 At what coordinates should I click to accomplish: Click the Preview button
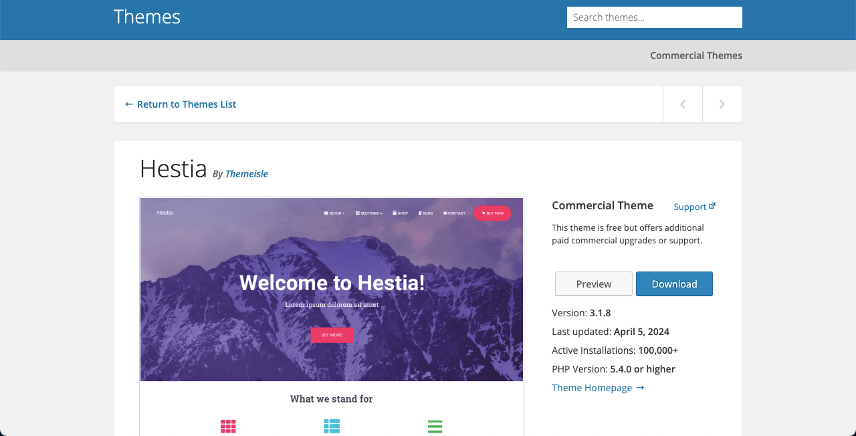click(594, 284)
